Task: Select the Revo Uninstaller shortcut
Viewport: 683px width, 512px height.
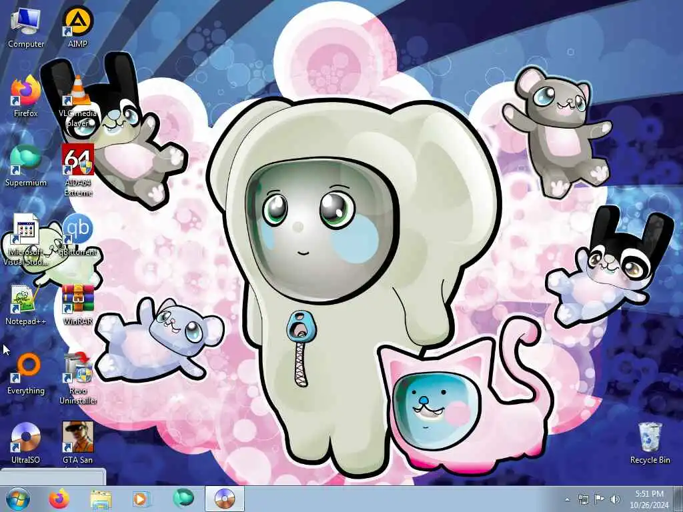Action: (77, 379)
